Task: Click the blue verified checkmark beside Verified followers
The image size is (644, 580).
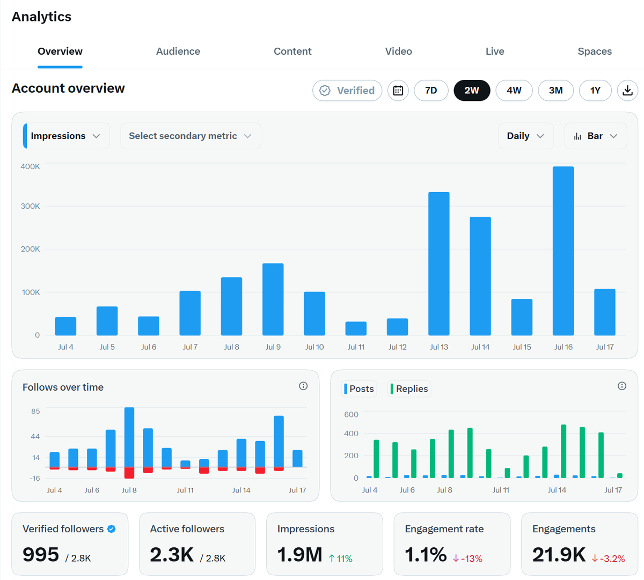Action: tap(111, 529)
